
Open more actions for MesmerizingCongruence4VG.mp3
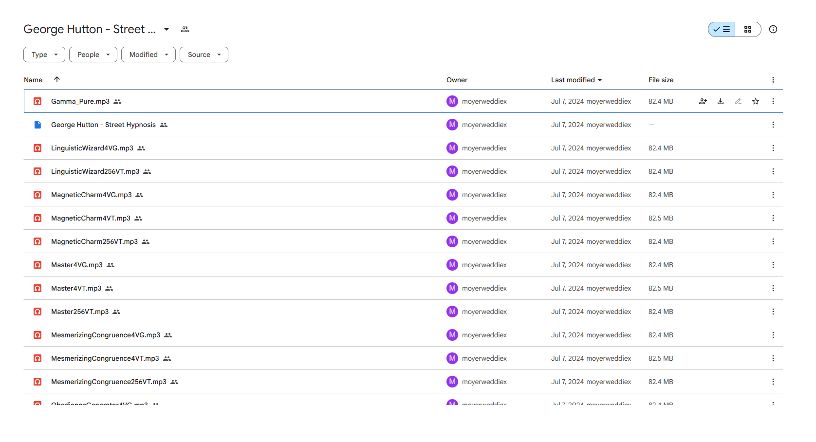tap(773, 335)
